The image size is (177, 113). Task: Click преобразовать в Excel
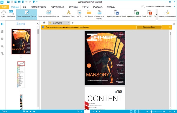[137, 14]
